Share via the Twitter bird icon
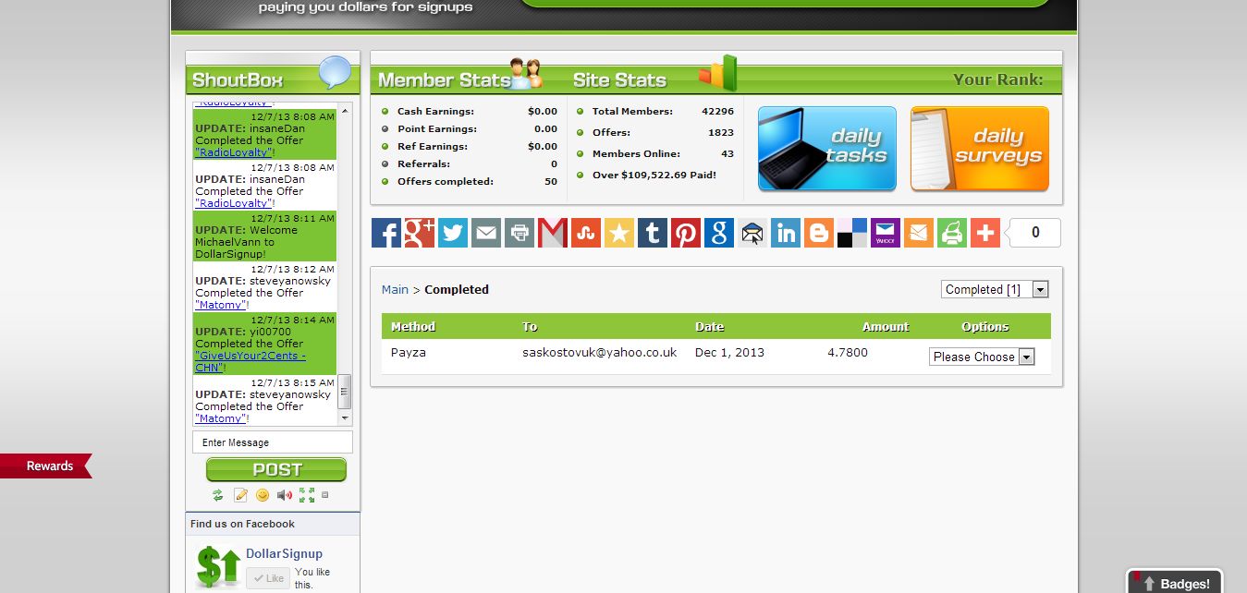 [453, 233]
